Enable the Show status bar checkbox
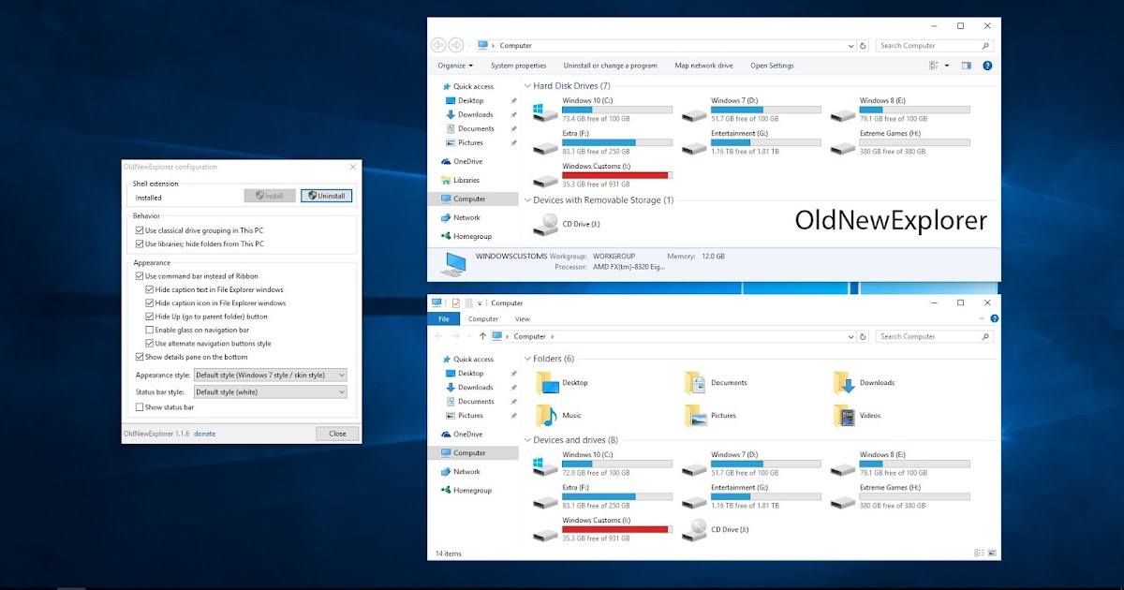1124x590 pixels. point(140,407)
